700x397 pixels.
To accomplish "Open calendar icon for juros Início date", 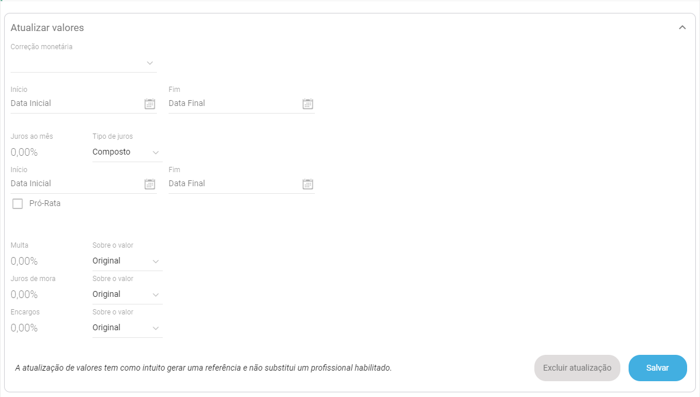I will tap(150, 184).
